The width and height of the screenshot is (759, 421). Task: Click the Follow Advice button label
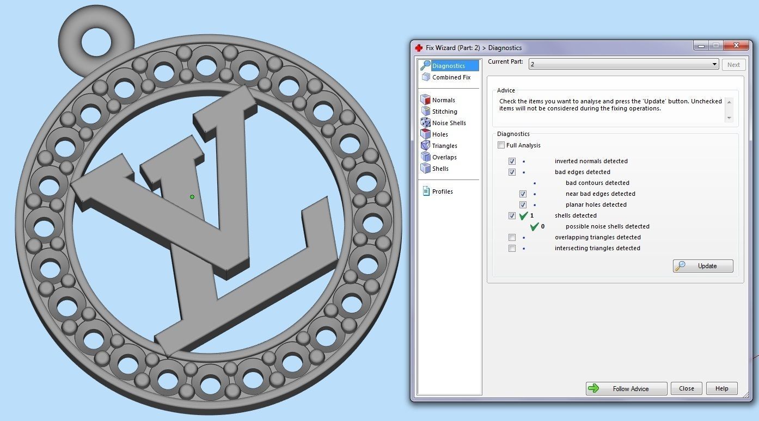tap(631, 389)
